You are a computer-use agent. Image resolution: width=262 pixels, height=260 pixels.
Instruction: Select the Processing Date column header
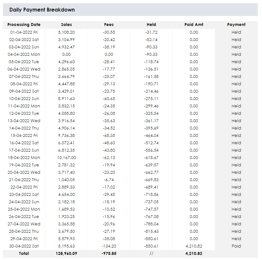(24, 25)
